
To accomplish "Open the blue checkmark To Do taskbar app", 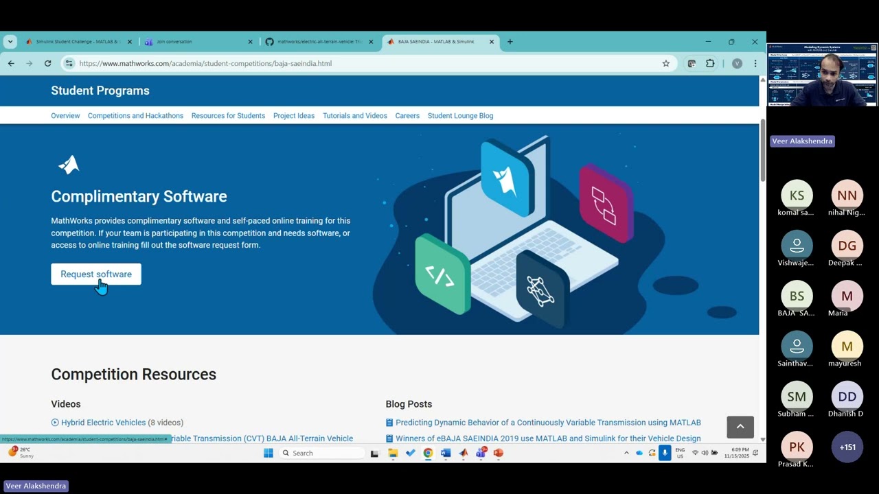I will [411, 453].
